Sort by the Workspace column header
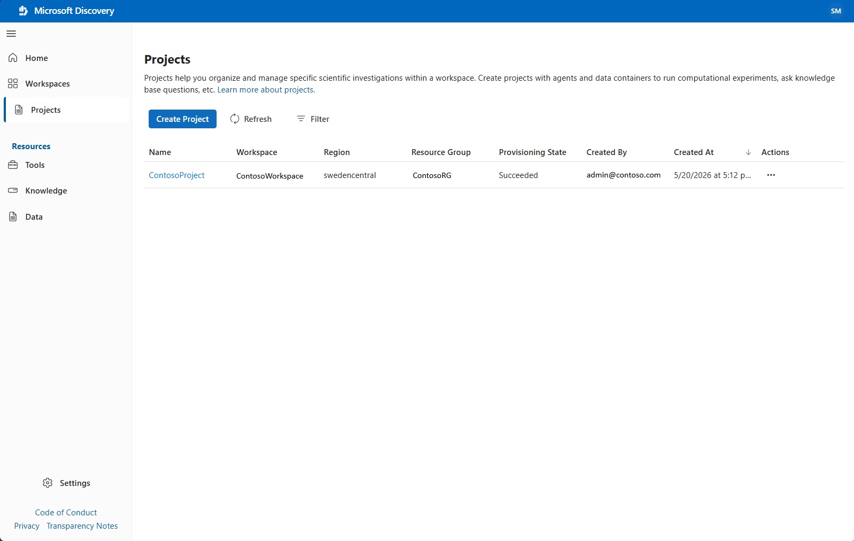This screenshot has width=854, height=541. point(257,152)
